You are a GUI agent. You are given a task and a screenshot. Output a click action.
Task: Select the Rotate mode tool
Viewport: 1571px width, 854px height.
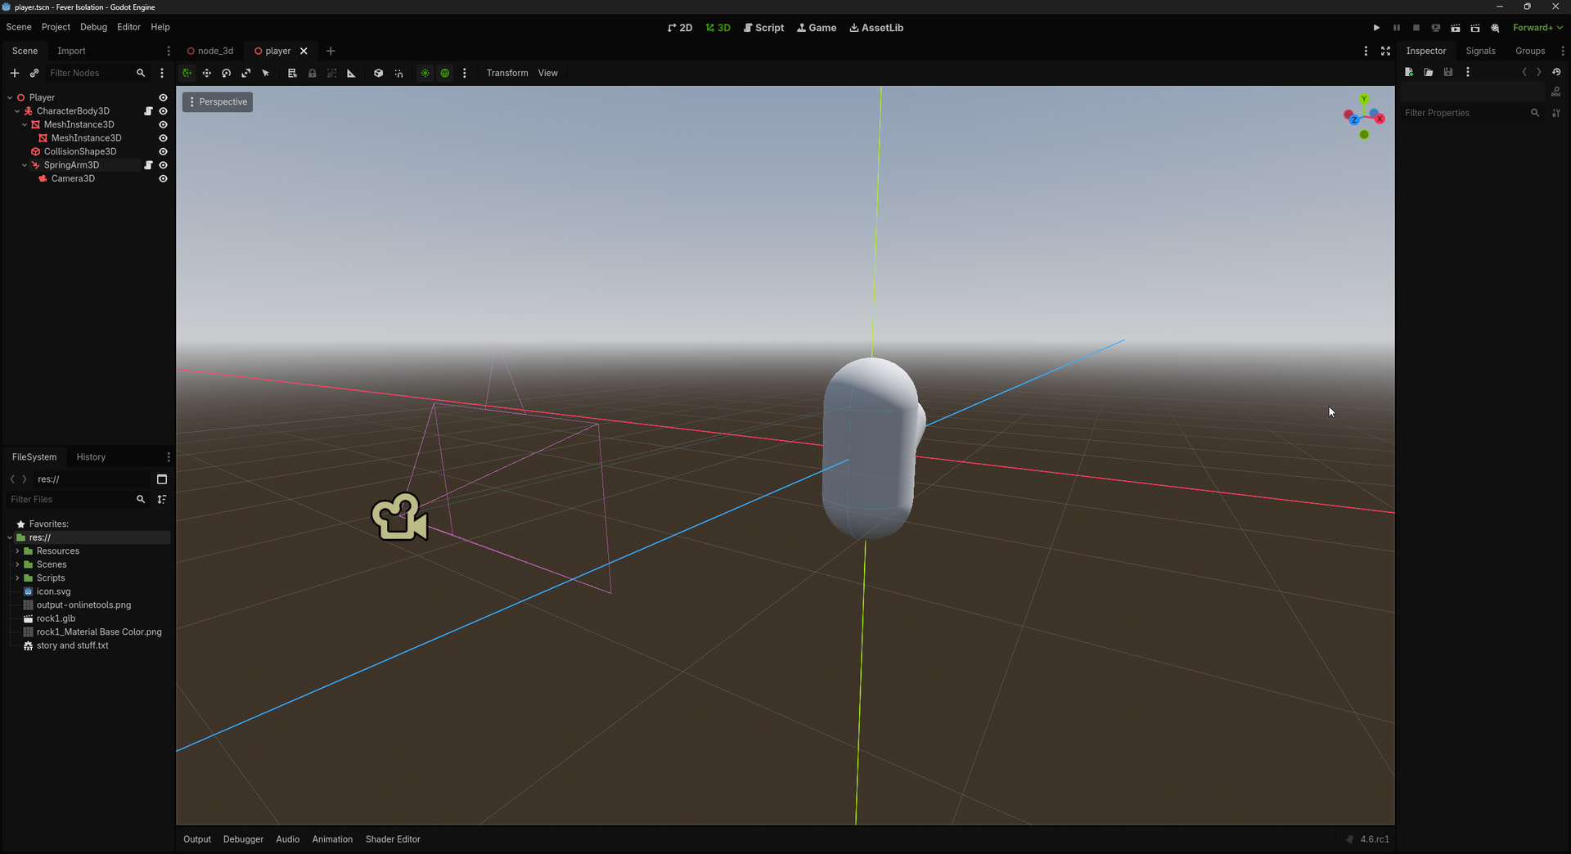[x=227, y=73]
